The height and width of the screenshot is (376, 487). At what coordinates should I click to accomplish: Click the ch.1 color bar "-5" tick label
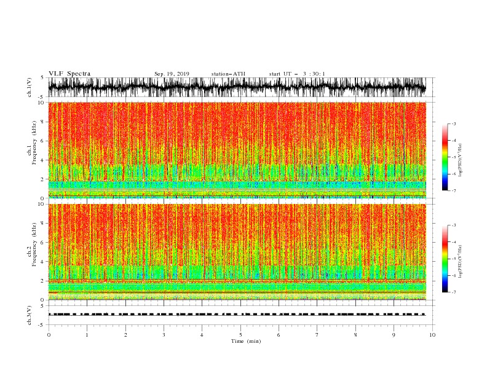point(454,157)
